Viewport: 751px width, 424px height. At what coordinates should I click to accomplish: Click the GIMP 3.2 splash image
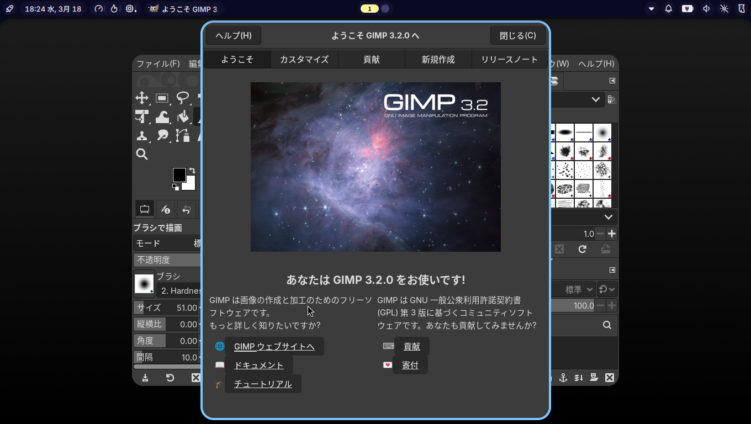click(375, 167)
